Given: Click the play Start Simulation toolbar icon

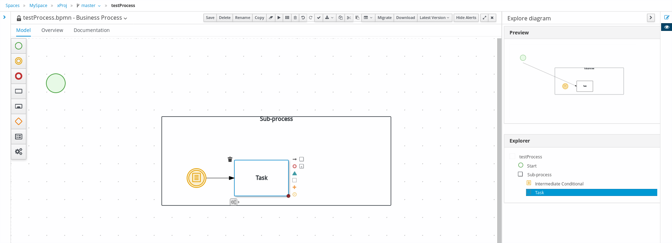Looking at the screenshot, I should pyautogui.click(x=279, y=18).
